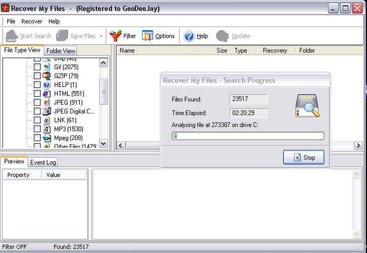Tick the Mpeg (208) checkbox
367x253 pixels.
click(x=37, y=138)
